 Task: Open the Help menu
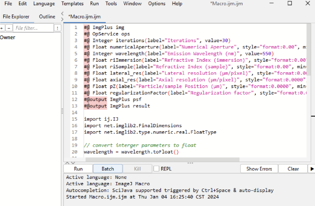177,4
